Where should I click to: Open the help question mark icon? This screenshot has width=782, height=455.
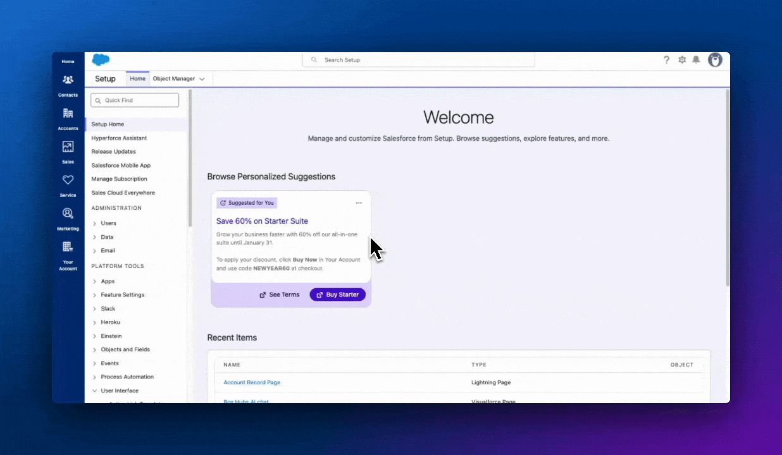coord(666,60)
